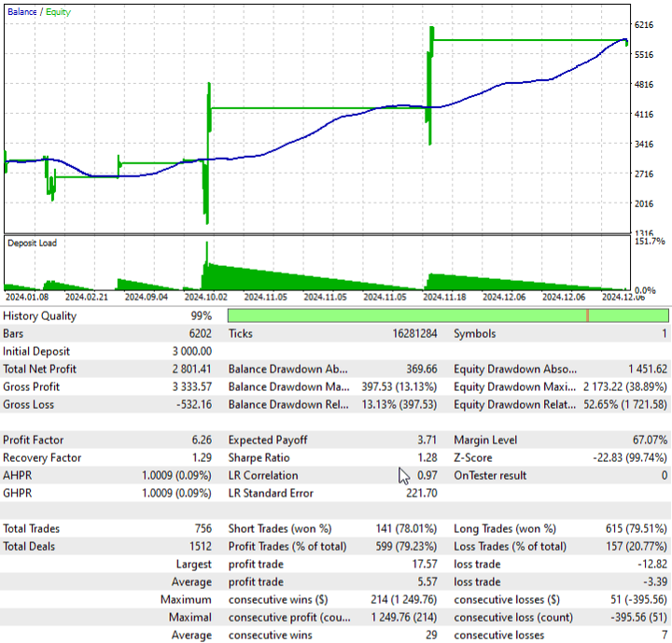Select the Gross Profit value 3 333.57
Screen dimensions: 672x643
click(x=192, y=386)
